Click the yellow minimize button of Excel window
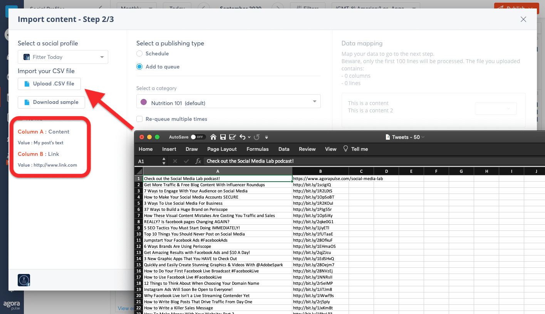The width and height of the screenshot is (545, 314). point(149,137)
